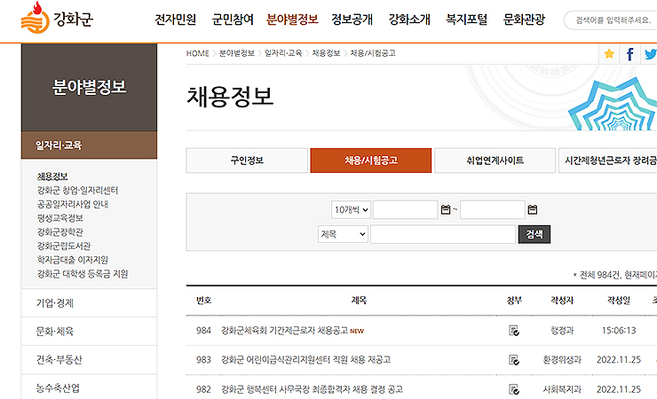Image resolution: width=657 pixels, height=399 pixels.
Task: Expand 건축·부동산 sidebar section
Action: [89, 360]
